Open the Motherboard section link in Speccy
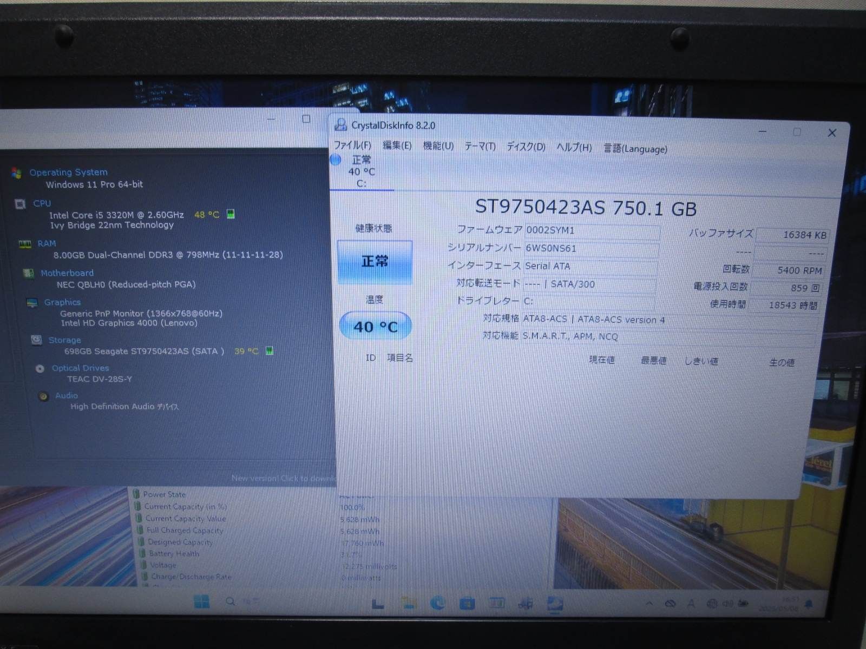Viewport: 866px width, 649px height. (x=67, y=273)
